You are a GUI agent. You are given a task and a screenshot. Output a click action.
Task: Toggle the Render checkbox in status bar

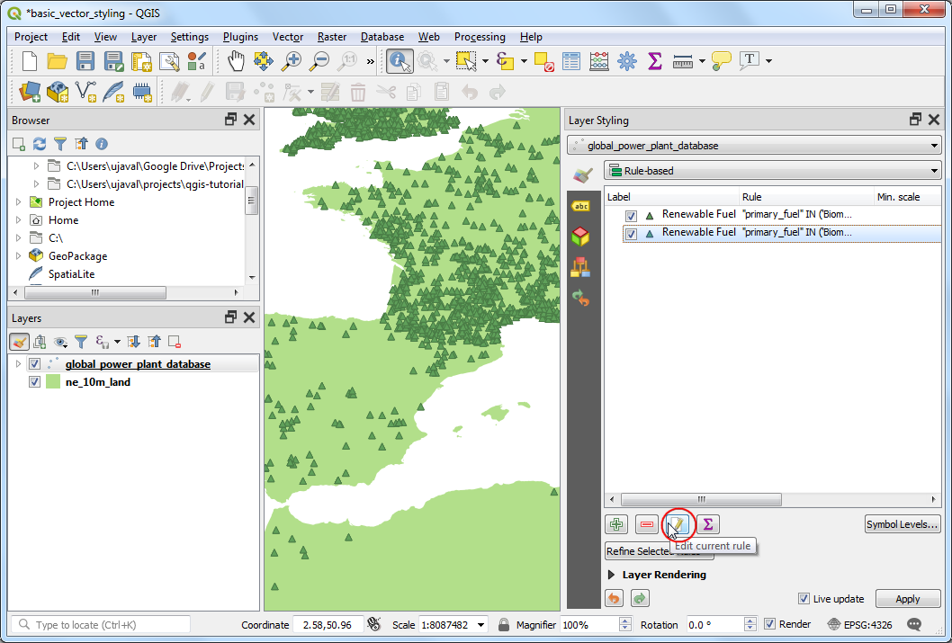769,624
